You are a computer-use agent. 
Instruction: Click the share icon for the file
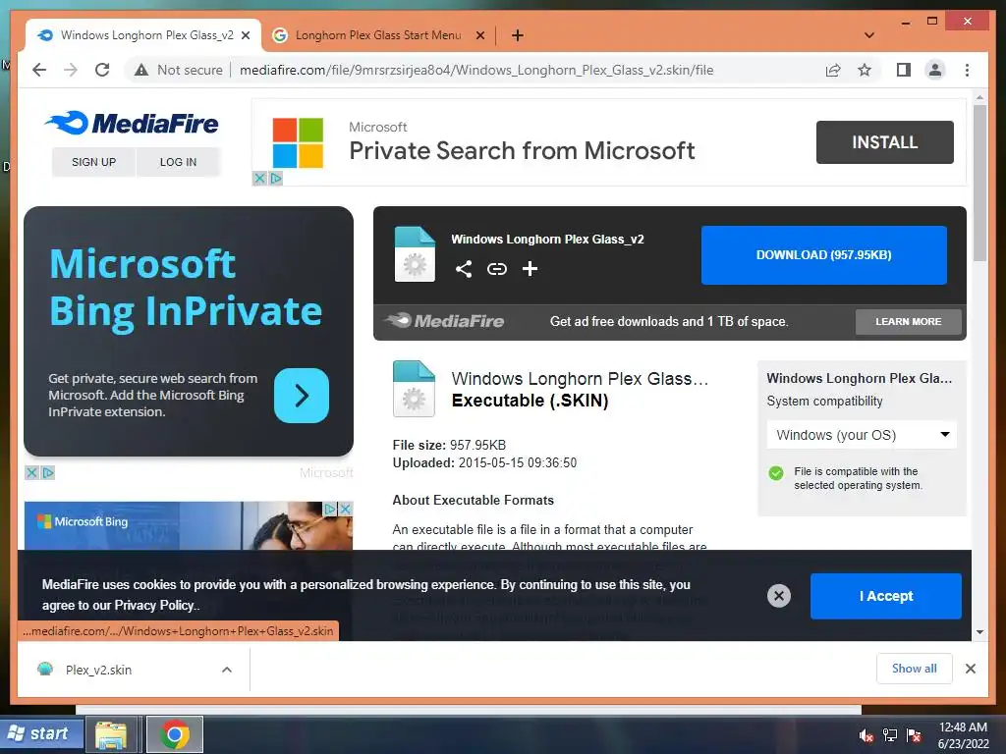[x=464, y=269]
